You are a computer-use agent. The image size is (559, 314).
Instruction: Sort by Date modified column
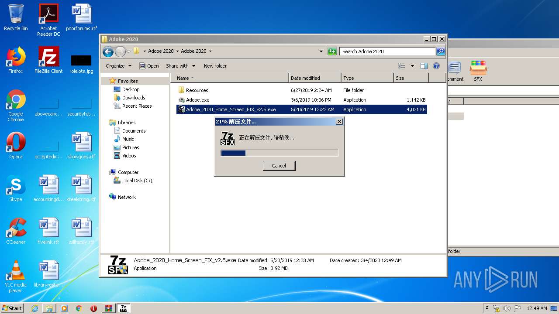click(x=315, y=78)
